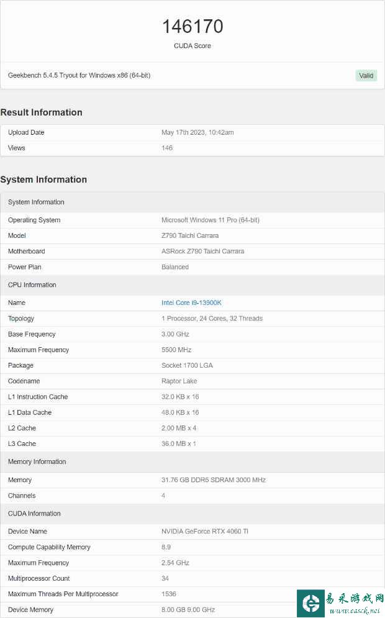Click Maximum Threads Per Multiprocessor value 1536
The height and width of the screenshot is (618, 385).
pos(169,594)
